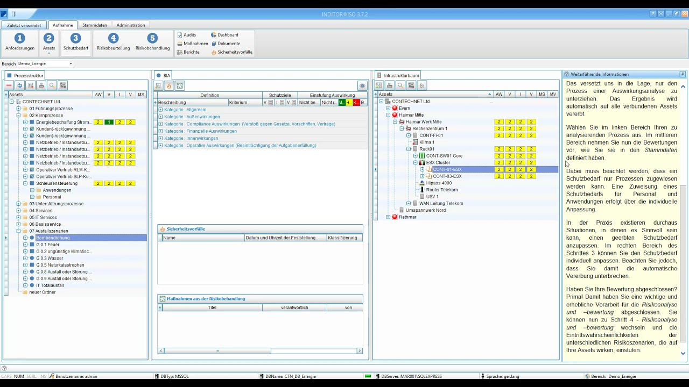Screen dimensions: 689x387
Task: Select the Infrastrukturbaum tab
Action: tap(398, 76)
